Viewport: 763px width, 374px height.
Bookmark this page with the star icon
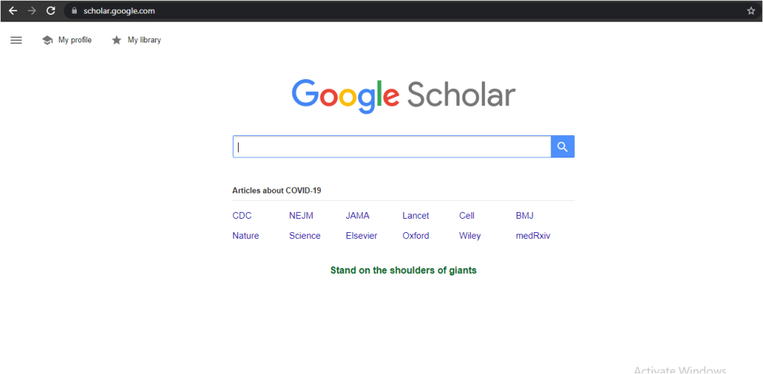[750, 11]
